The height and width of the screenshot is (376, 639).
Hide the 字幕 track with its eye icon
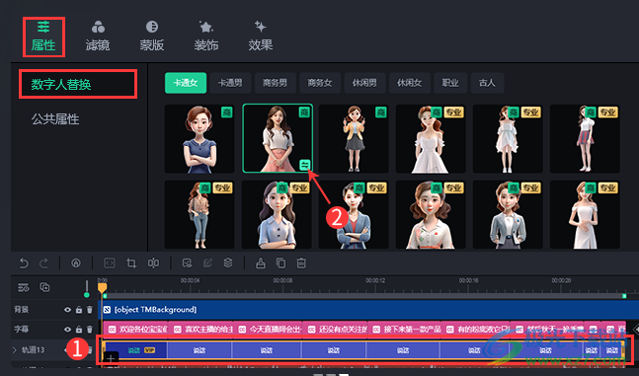pyautogui.click(x=67, y=330)
